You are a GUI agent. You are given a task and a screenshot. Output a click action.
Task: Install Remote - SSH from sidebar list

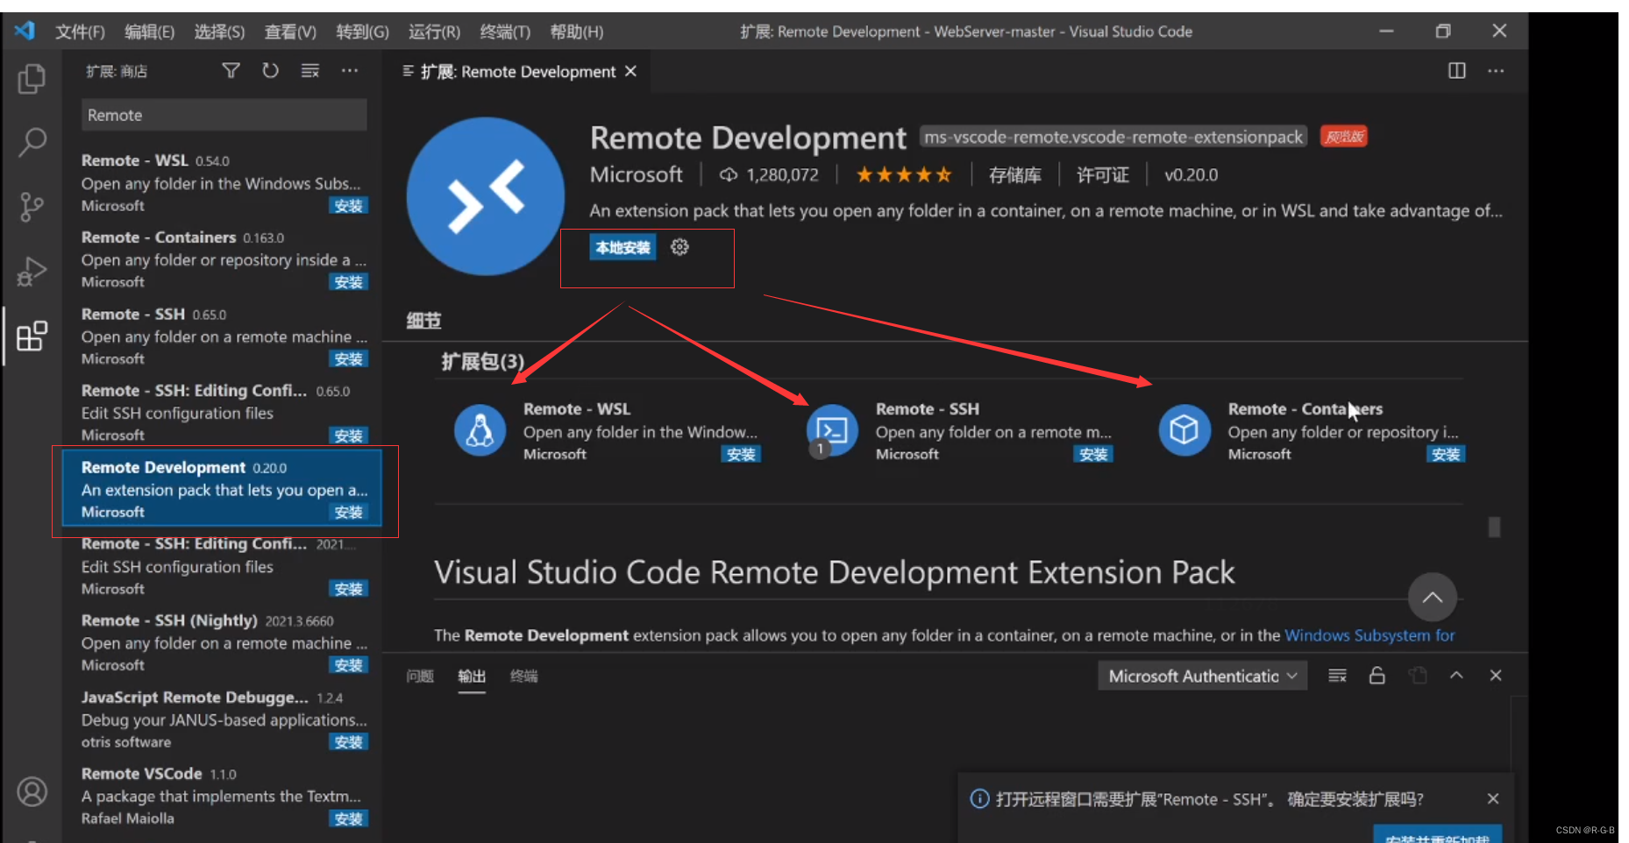click(349, 359)
